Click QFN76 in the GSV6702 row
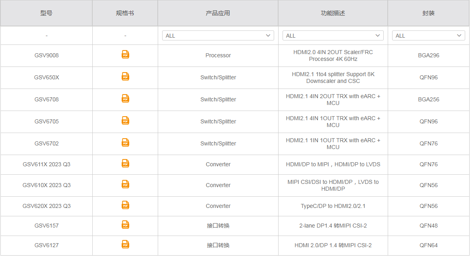Image resolution: width=470 pixels, height=256 pixels. 429,144
